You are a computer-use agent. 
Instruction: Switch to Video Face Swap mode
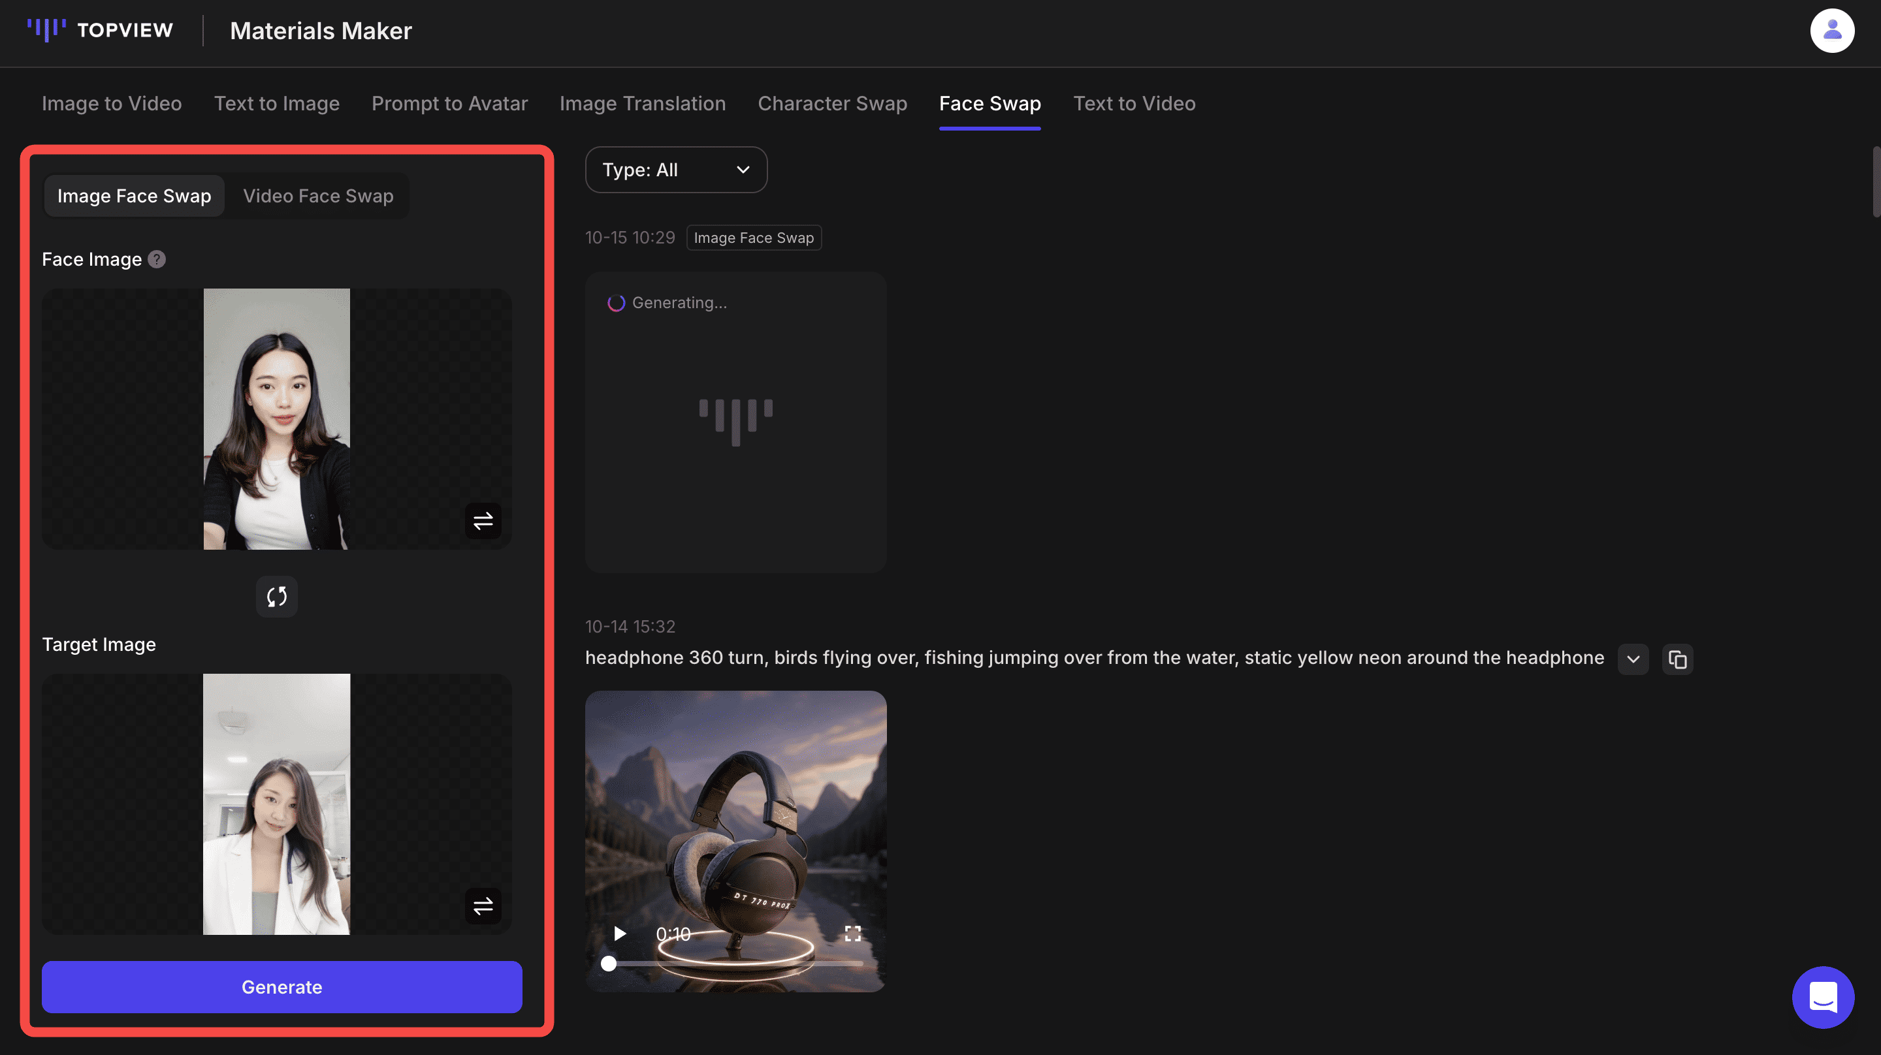(x=317, y=196)
